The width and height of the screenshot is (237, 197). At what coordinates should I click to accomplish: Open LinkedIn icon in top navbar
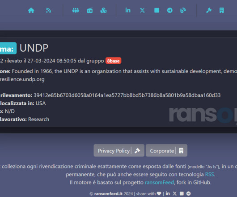(x=128, y=10)
